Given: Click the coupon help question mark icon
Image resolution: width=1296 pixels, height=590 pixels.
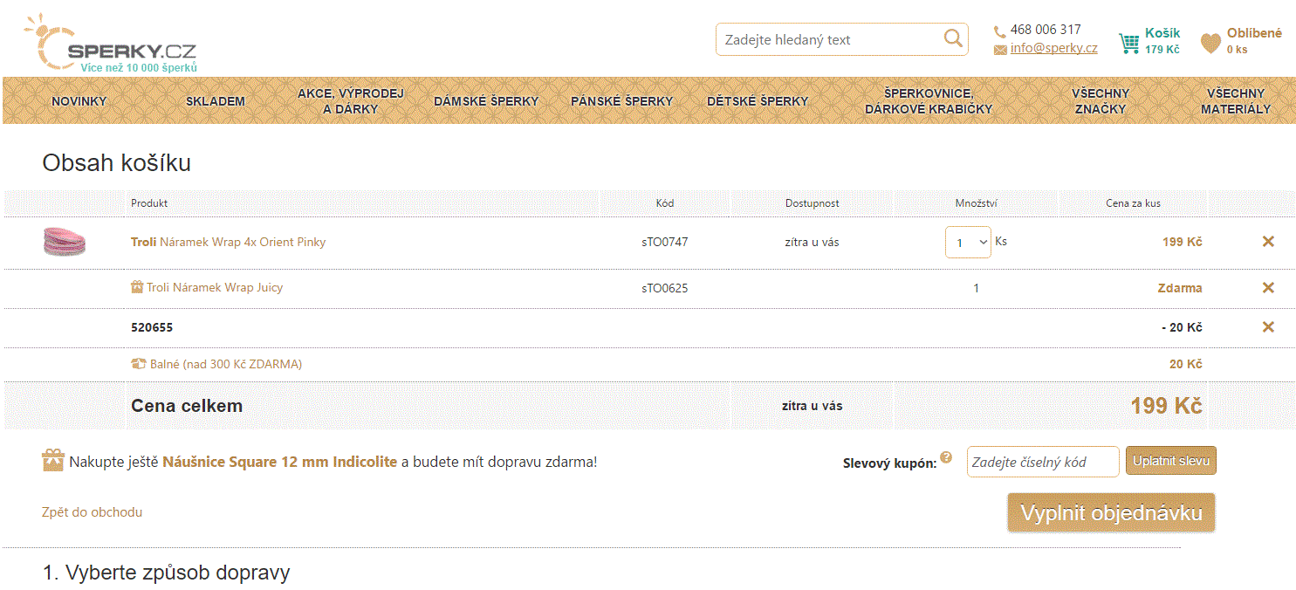Looking at the screenshot, I should pyautogui.click(x=946, y=457).
